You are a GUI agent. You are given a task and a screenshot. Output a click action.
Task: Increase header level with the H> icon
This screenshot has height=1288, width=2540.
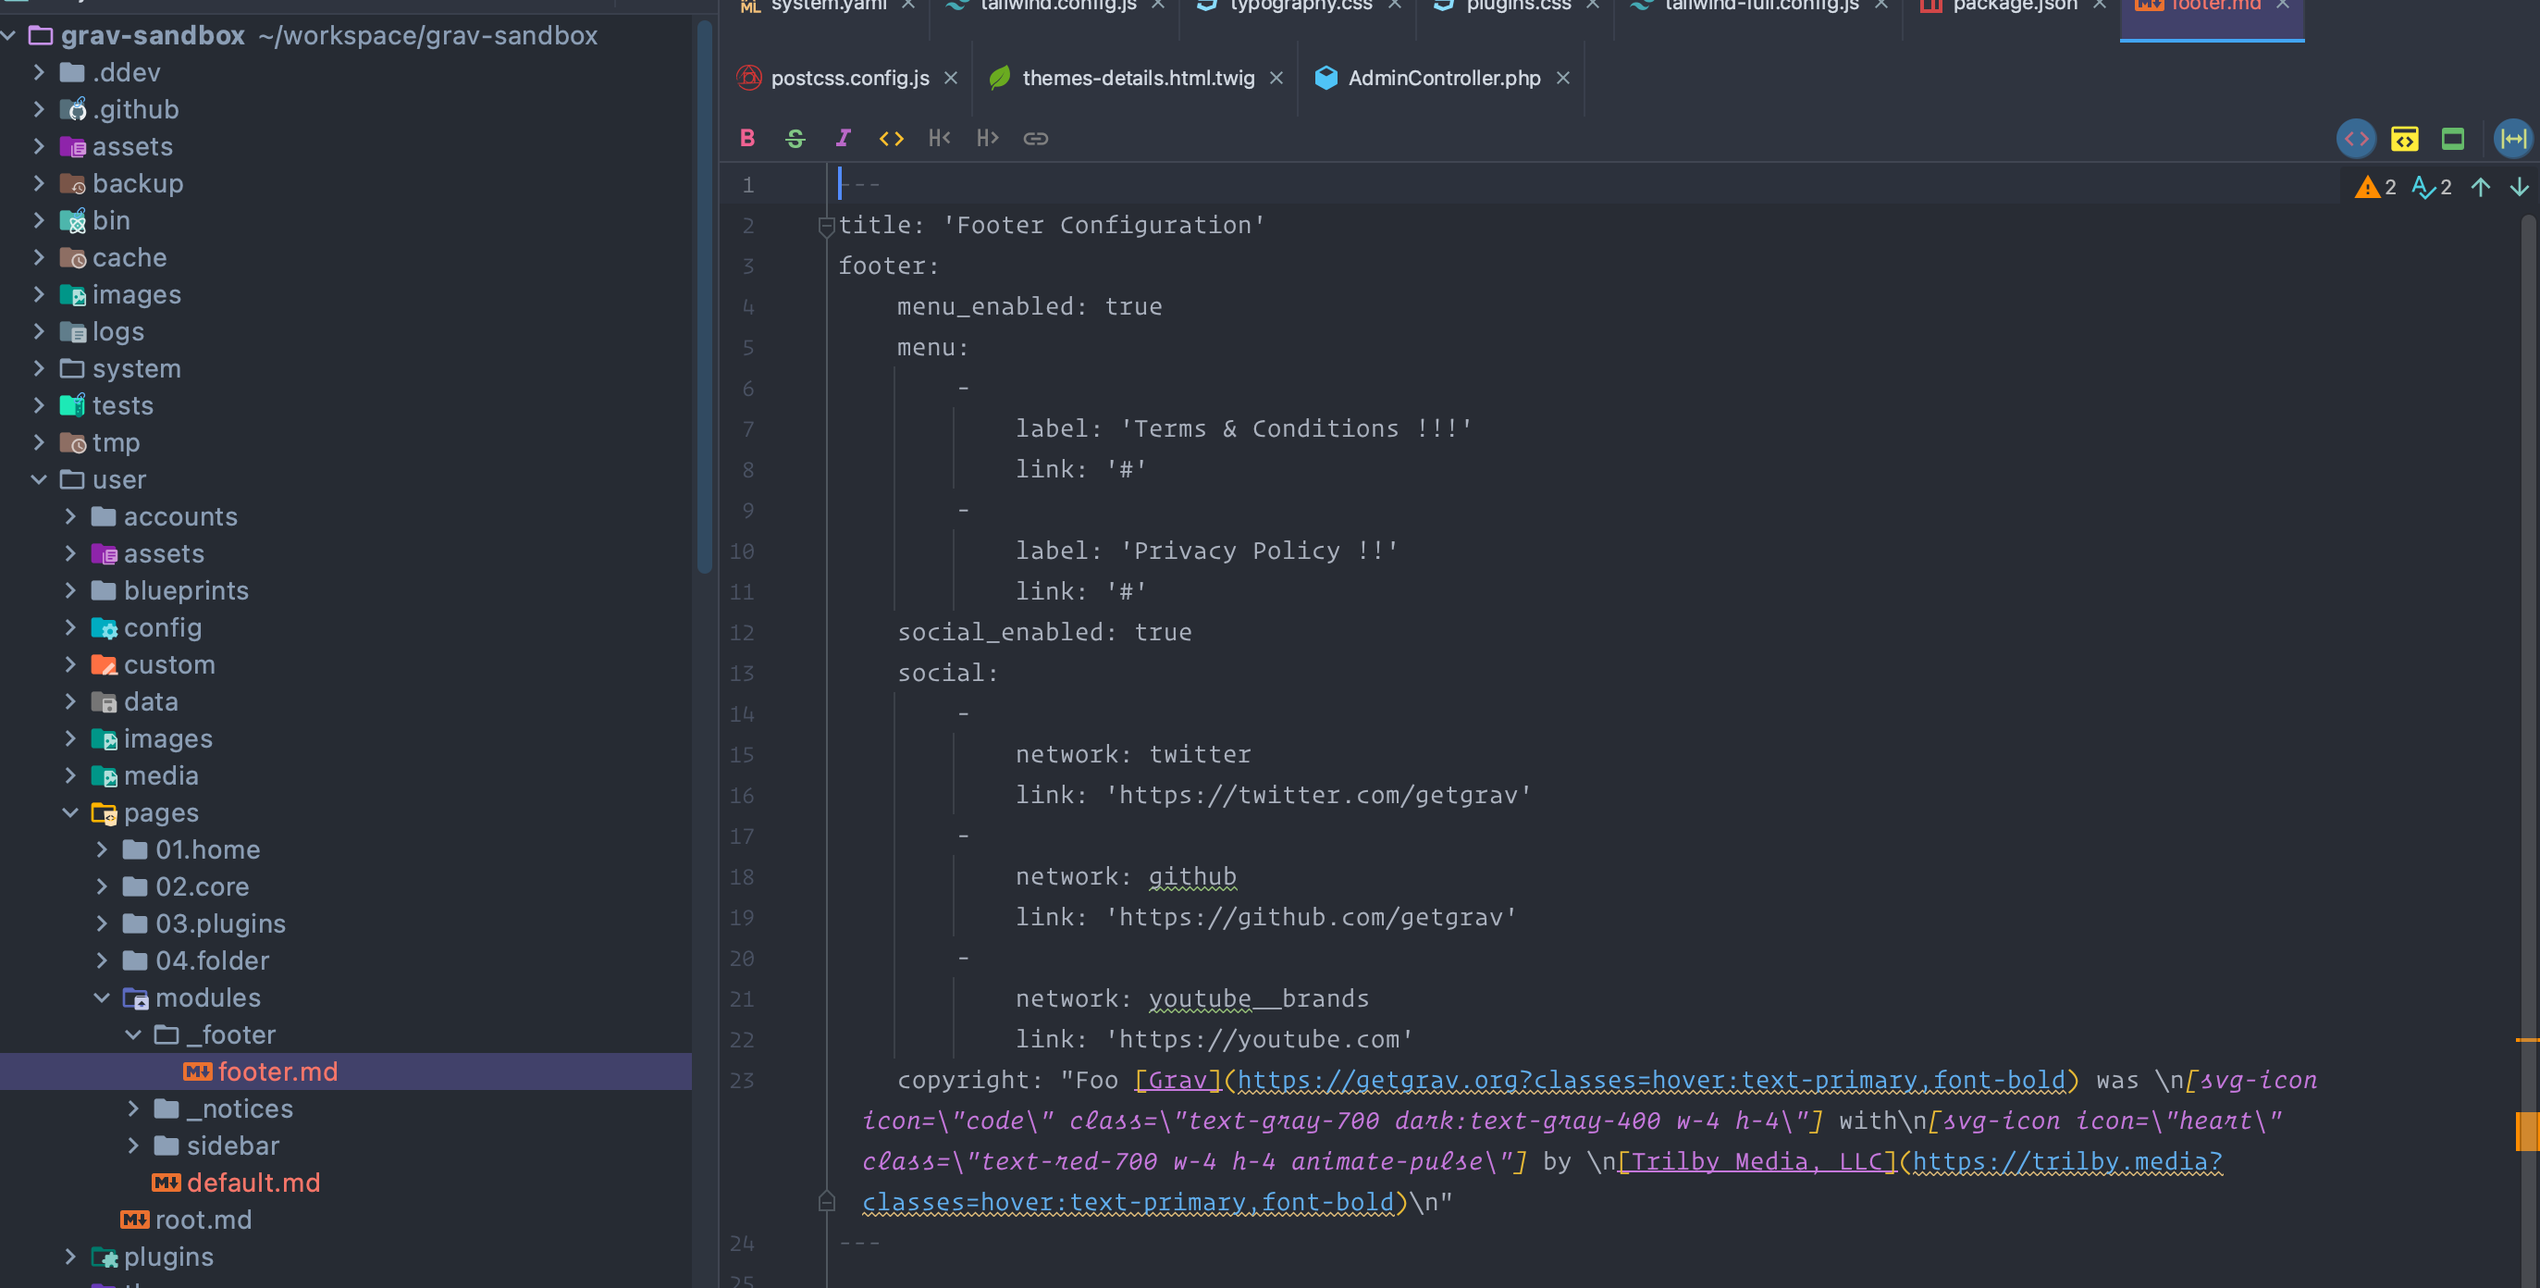[x=987, y=138]
